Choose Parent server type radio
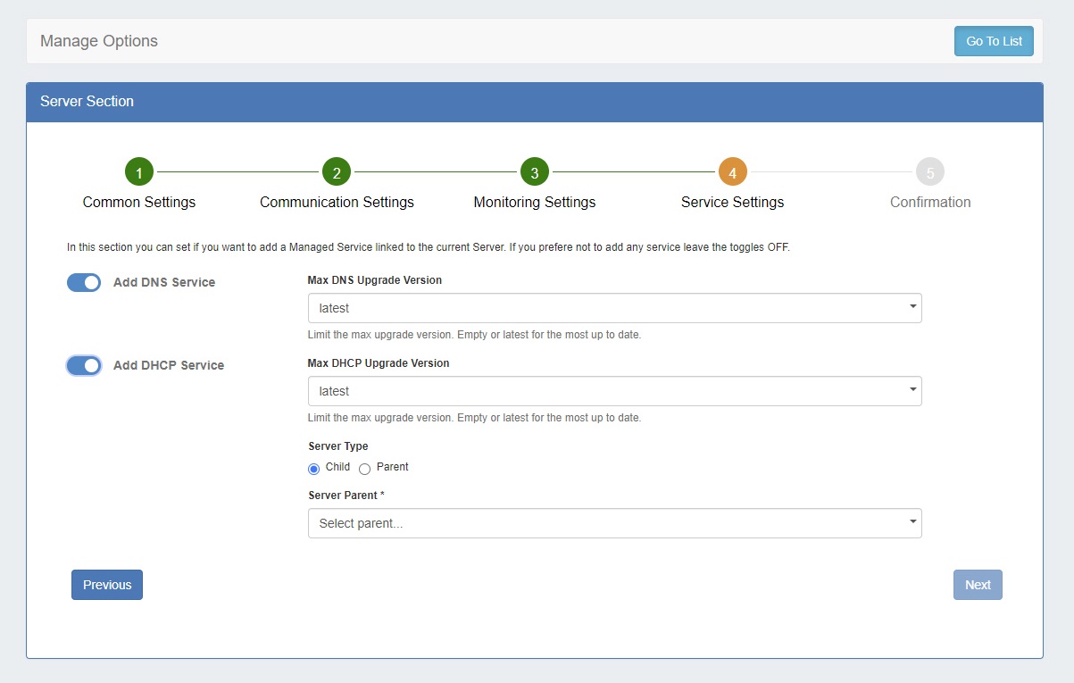This screenshot has height=683, width=1074. click(364, 469)
